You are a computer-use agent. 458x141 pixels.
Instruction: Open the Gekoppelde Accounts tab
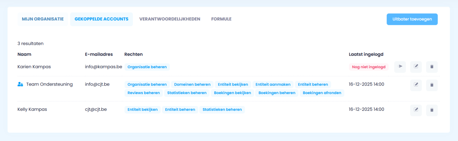tap(101, 19)
